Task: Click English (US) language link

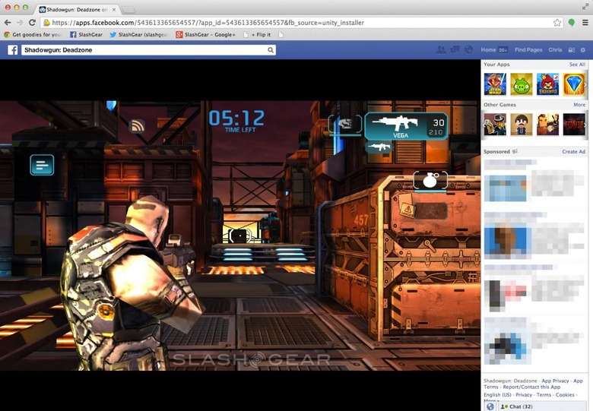Action: (x=497, y=395)
